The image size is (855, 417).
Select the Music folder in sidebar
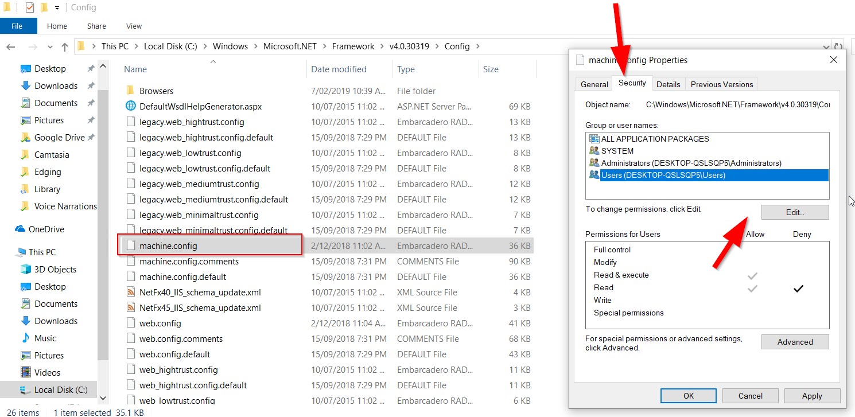coord(45,338)
